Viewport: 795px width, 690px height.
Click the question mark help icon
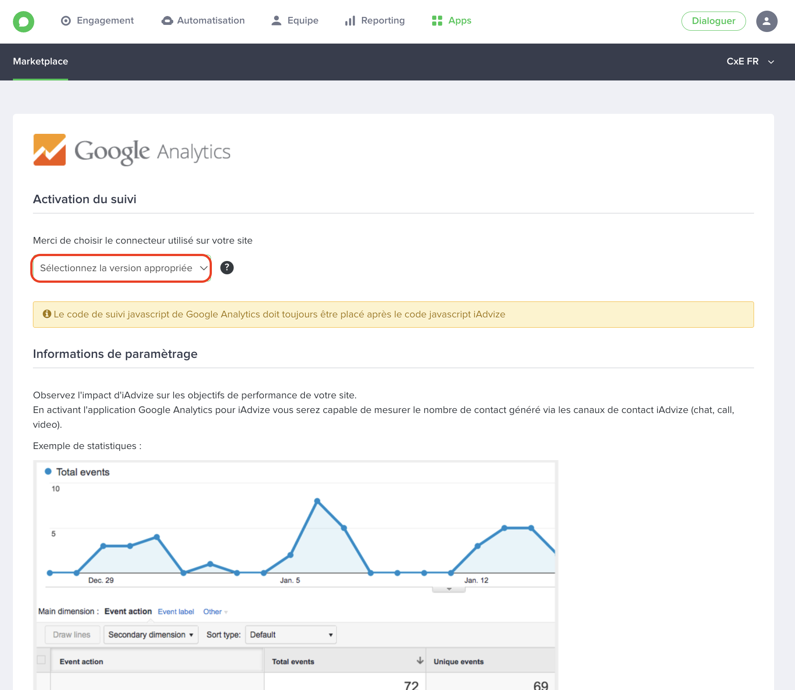[227, 268]
